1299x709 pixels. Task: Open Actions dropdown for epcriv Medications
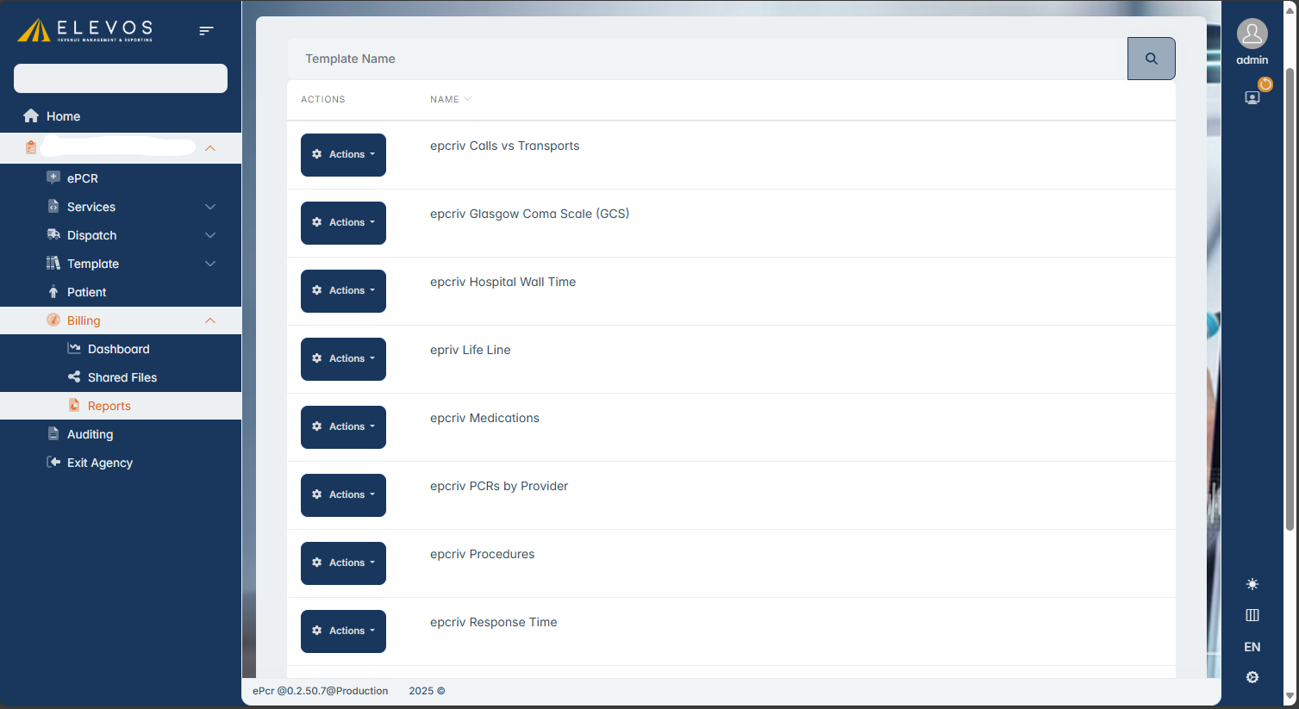(343, 427)
